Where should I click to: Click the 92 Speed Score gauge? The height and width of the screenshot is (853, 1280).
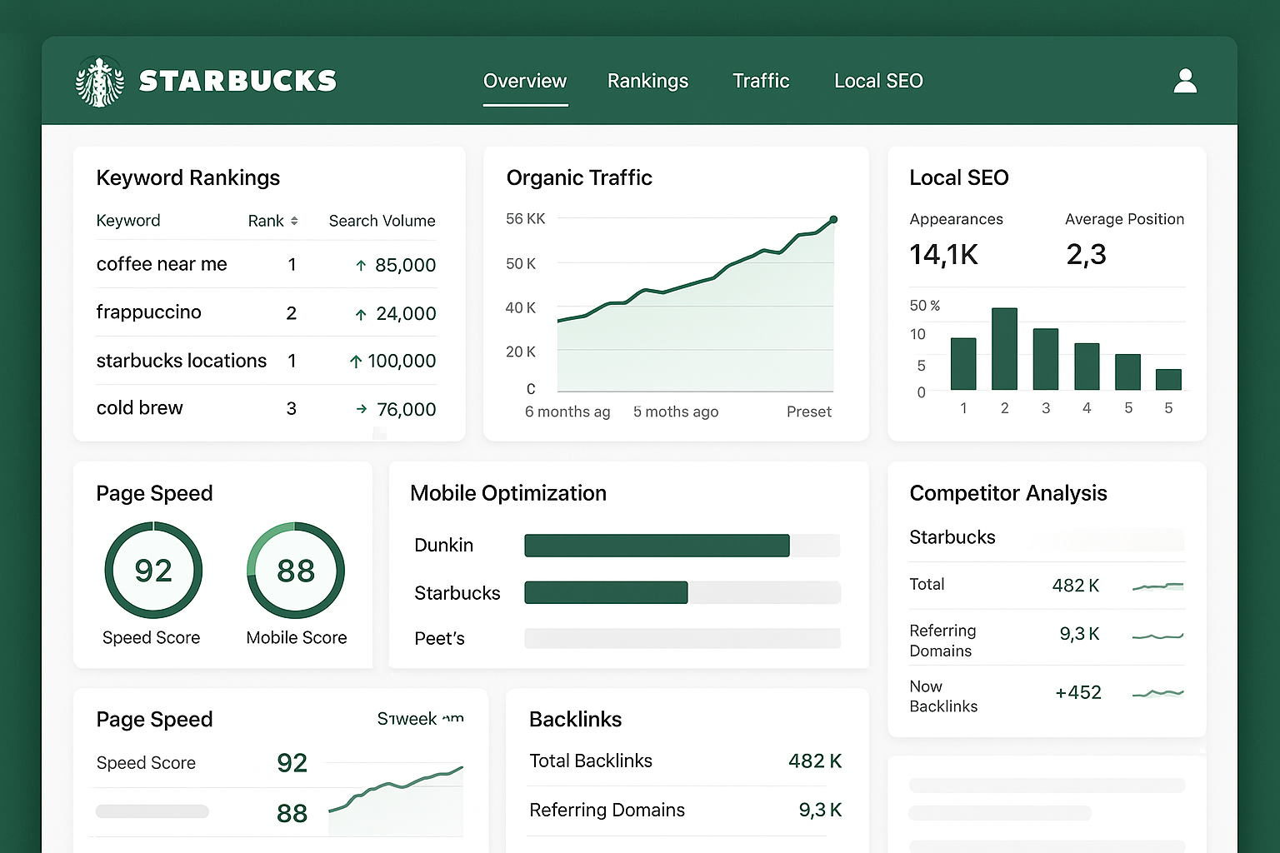pyautogui.click(x=153, y=571)
